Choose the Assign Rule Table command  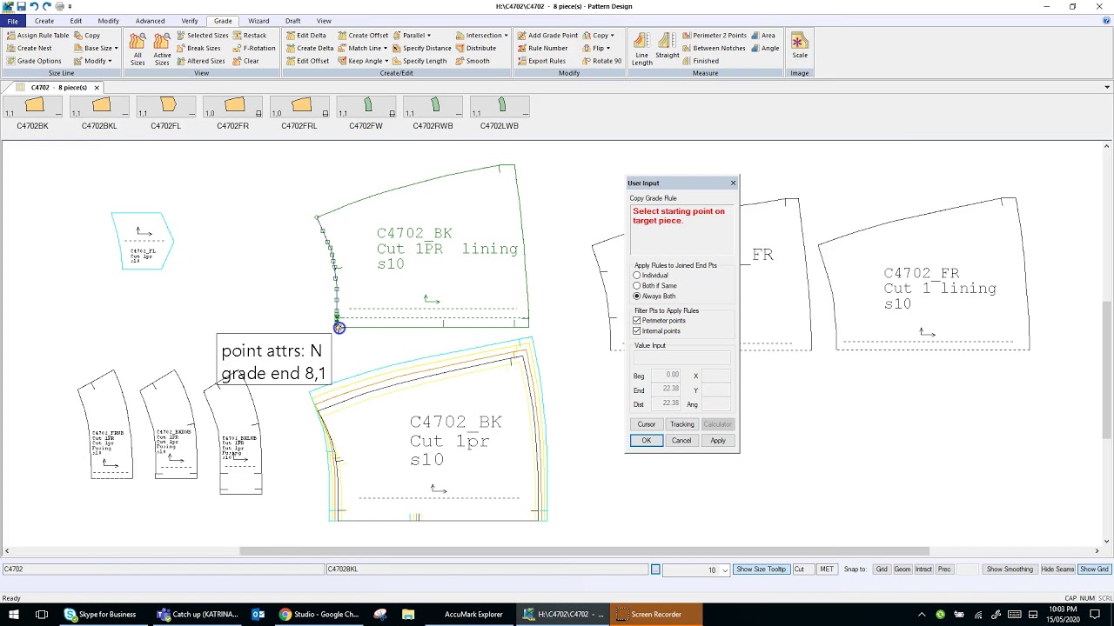click(x=37, y=36)
